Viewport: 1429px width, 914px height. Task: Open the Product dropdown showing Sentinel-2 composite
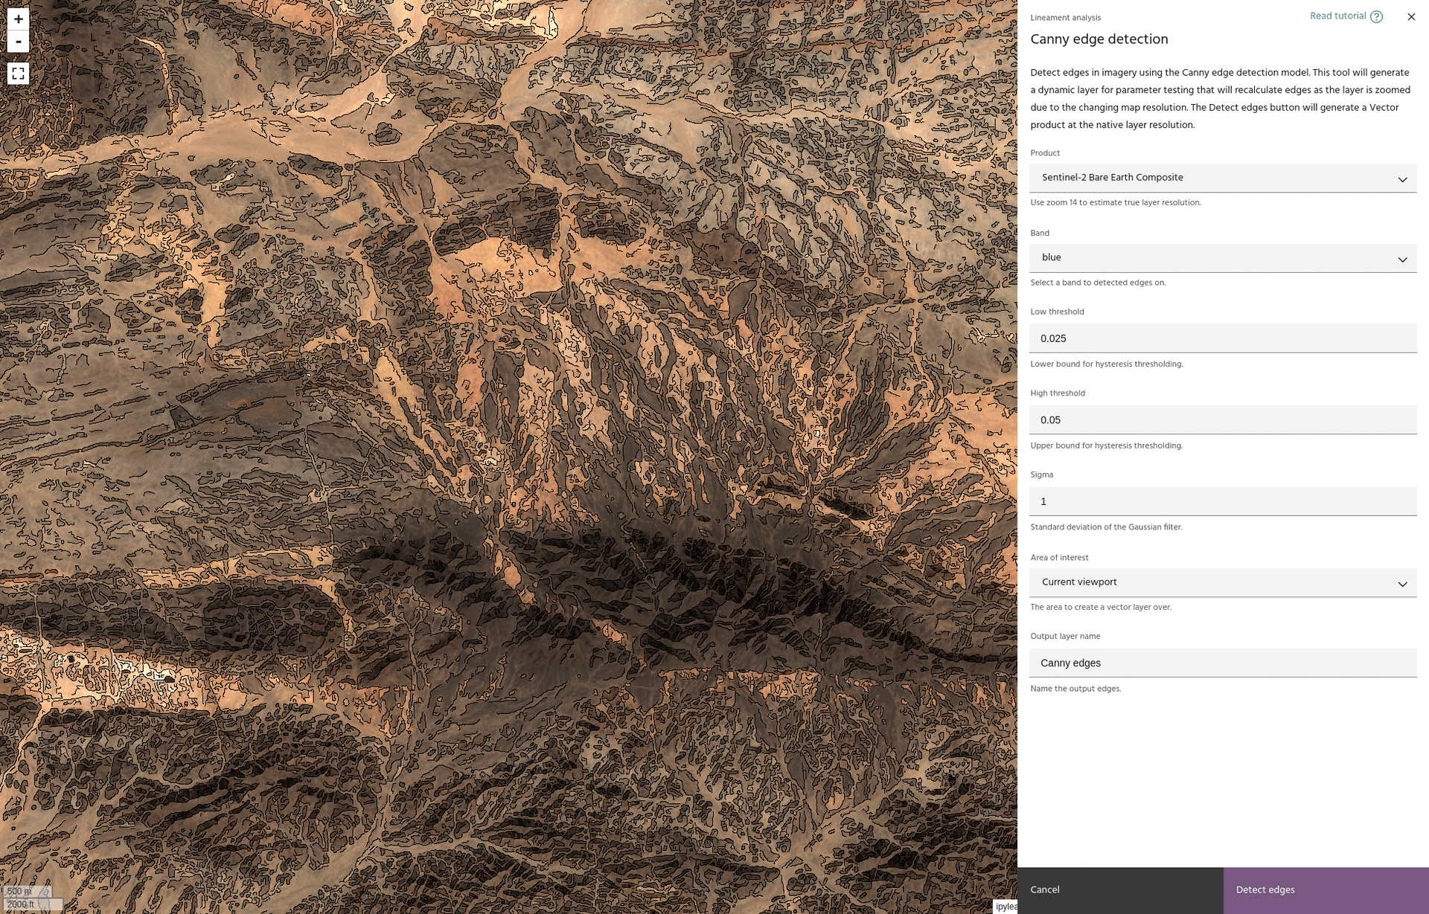(1222, 178)
